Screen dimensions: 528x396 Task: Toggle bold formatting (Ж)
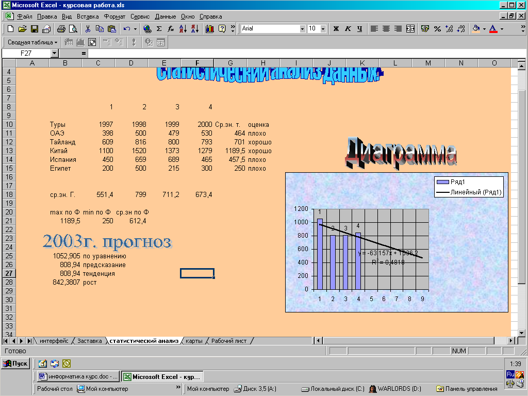(x=336, y=29)
